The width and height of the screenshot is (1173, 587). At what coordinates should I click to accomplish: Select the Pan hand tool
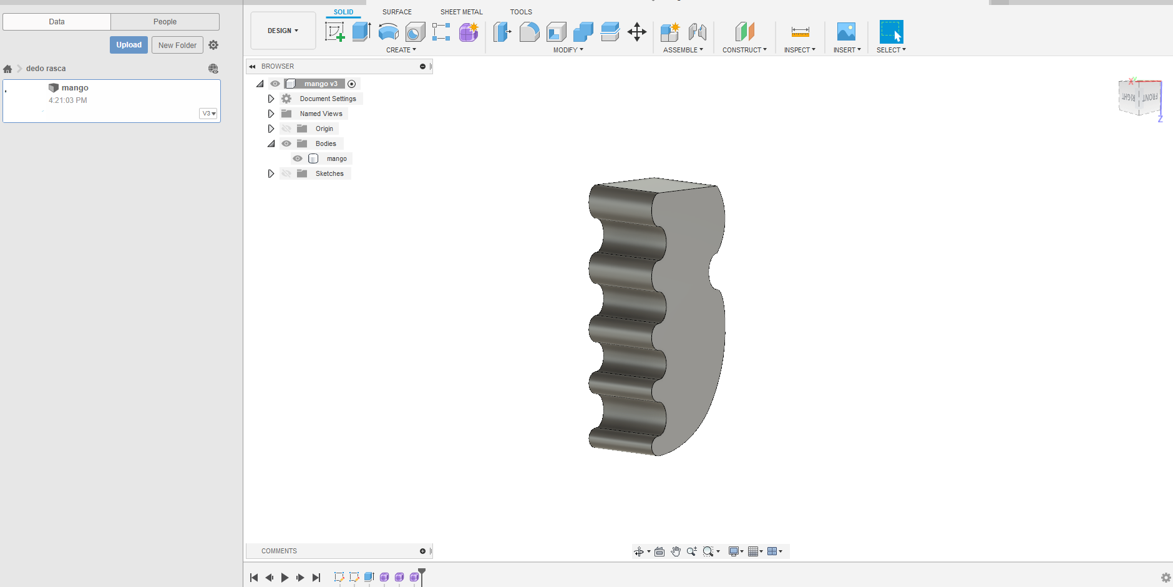(676, 551)
